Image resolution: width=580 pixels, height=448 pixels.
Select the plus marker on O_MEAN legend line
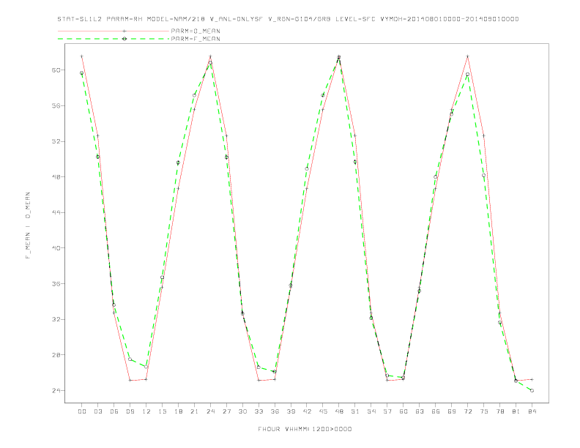tap(124, 31)
